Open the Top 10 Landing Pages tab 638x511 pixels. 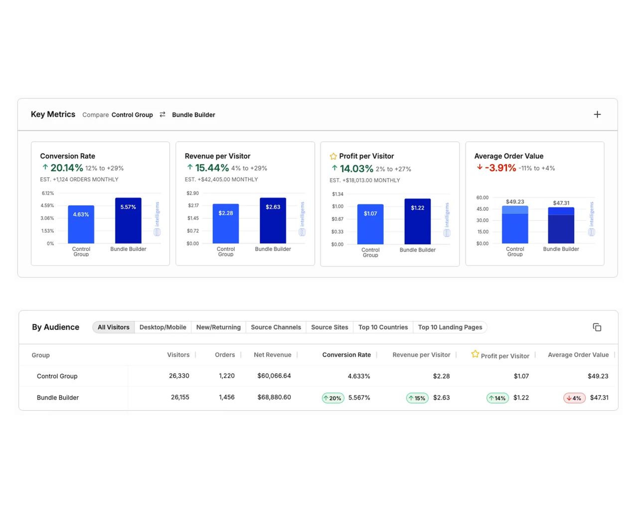[x=450, y=327]
